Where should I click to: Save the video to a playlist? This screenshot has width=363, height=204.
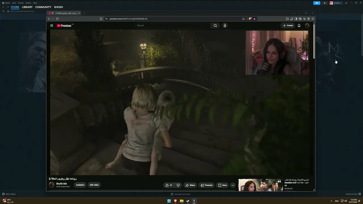click(x=223, y=185)
